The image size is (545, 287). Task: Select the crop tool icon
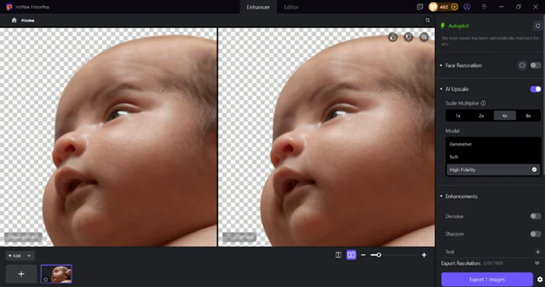point(428,20)
